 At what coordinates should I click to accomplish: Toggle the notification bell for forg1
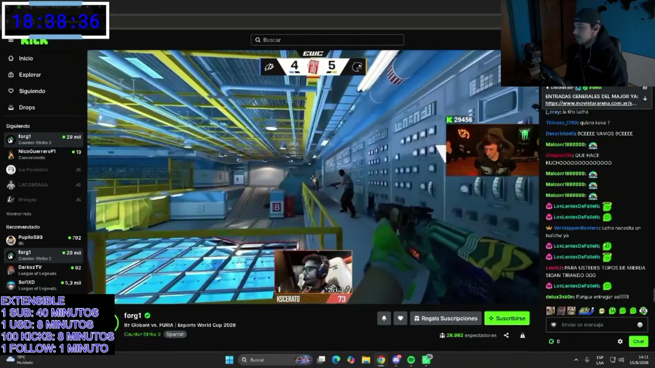click(x=384, y=318)
